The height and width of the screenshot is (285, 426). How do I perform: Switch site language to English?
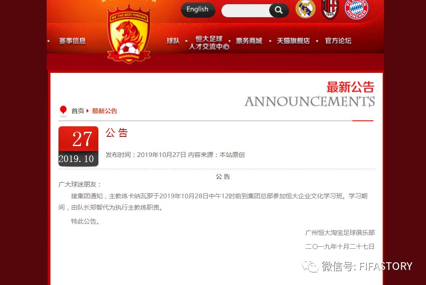tap(198, 10)
